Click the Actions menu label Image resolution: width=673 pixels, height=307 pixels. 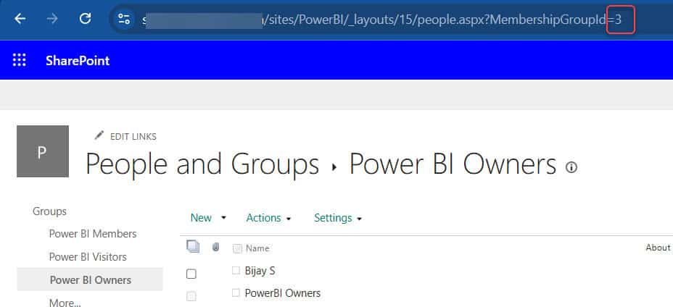point(263,218)
